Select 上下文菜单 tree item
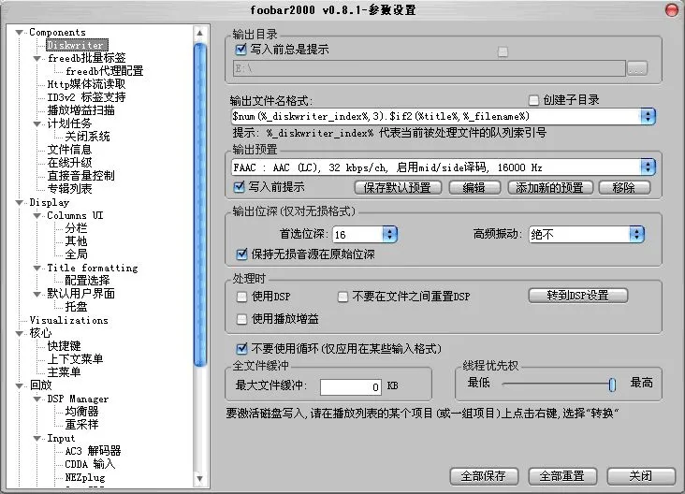The height and width of the screenshot is (494, 685). point(75,359)
